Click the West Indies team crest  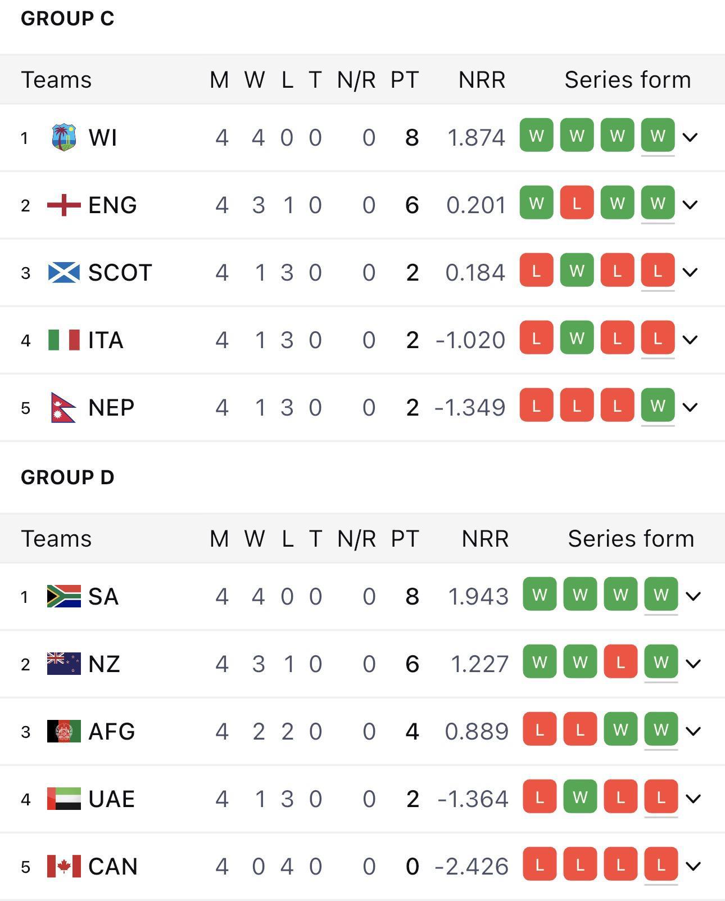64,137
